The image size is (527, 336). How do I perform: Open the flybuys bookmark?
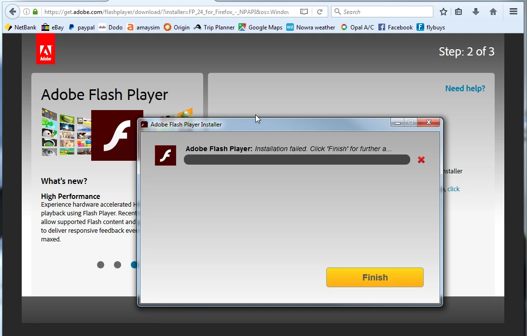tap(431, 27)
